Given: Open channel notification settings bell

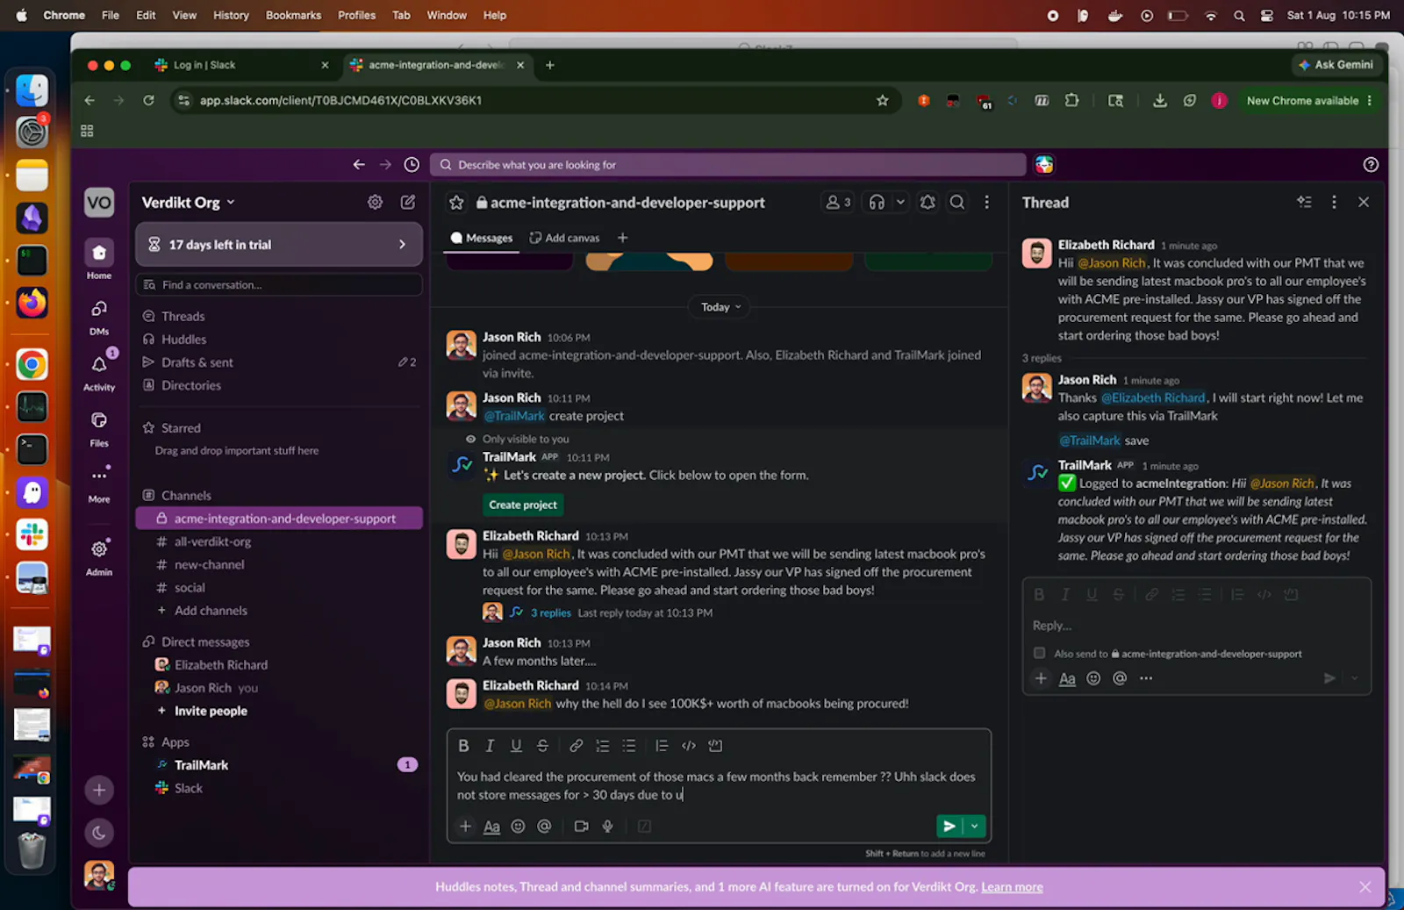Looking at the screenshot, I should pos(928,203).
